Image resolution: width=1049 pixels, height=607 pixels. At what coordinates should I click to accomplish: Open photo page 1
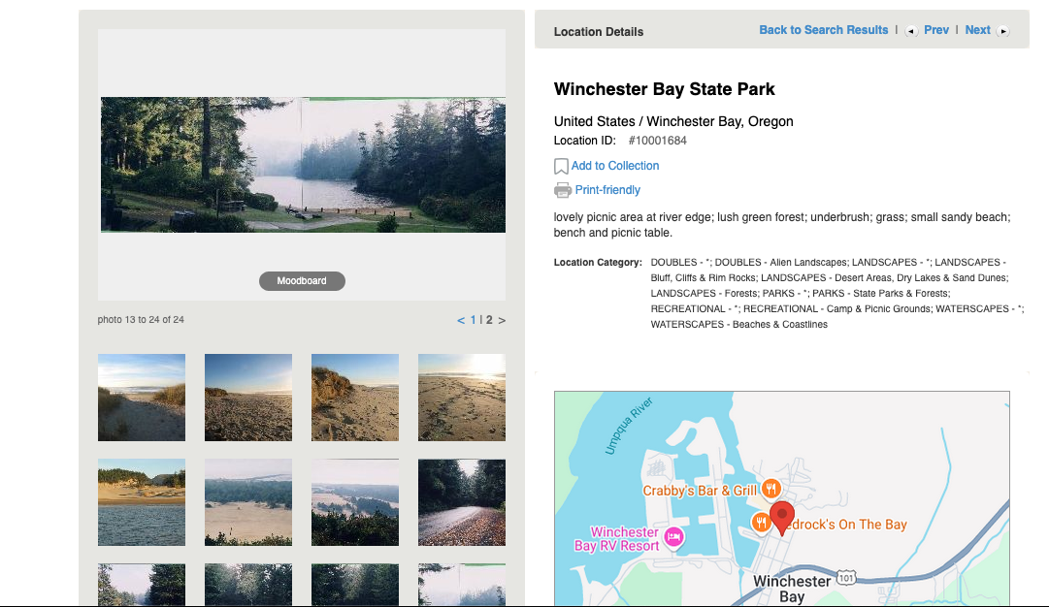(474, 320)
